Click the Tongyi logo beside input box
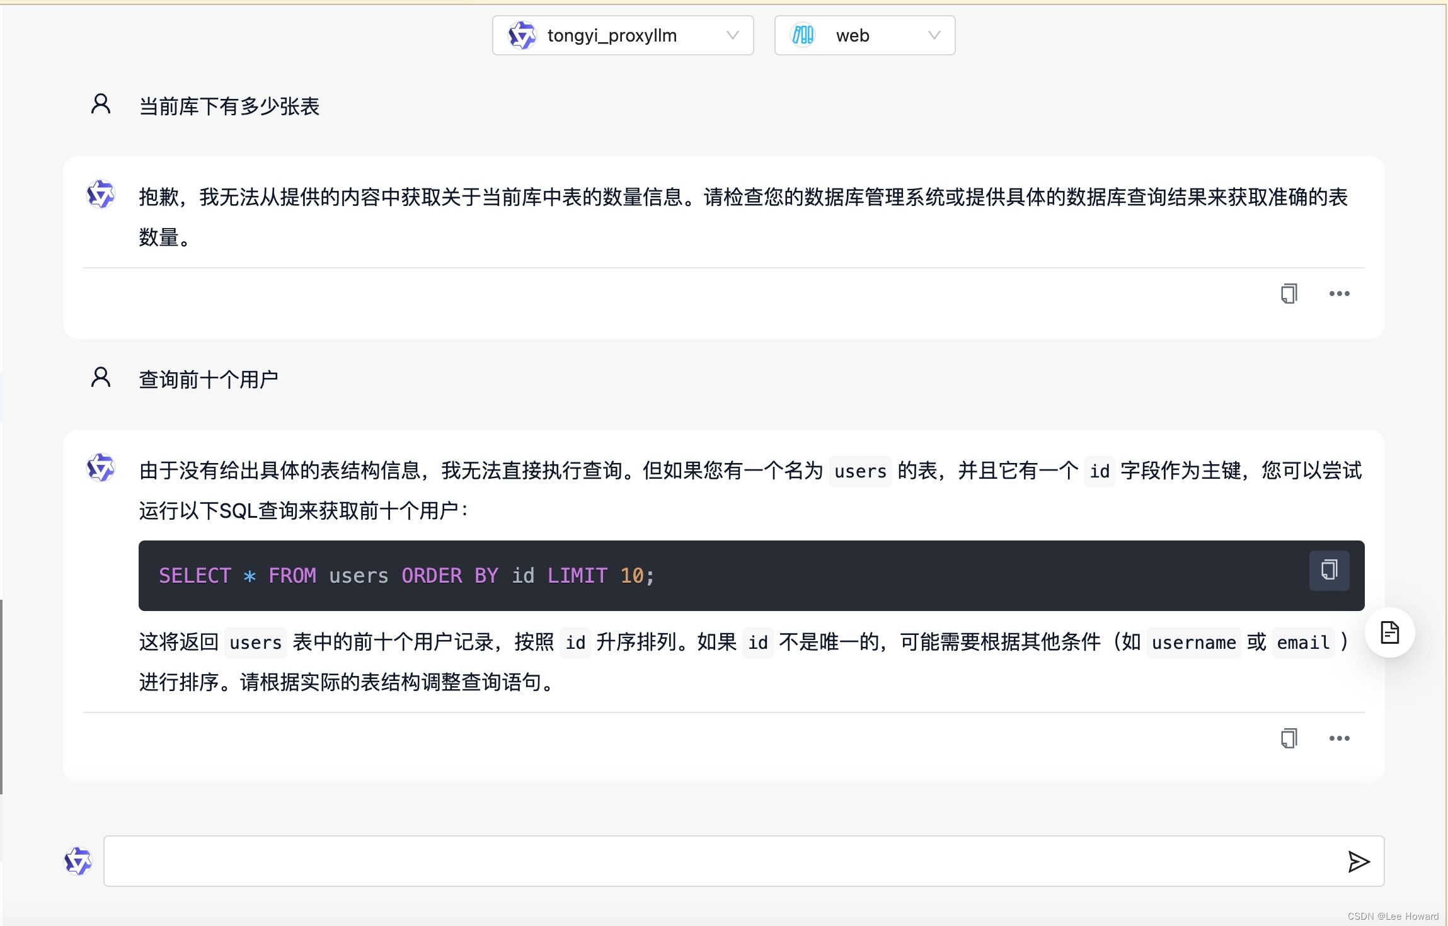 click(x=78, y=861)
